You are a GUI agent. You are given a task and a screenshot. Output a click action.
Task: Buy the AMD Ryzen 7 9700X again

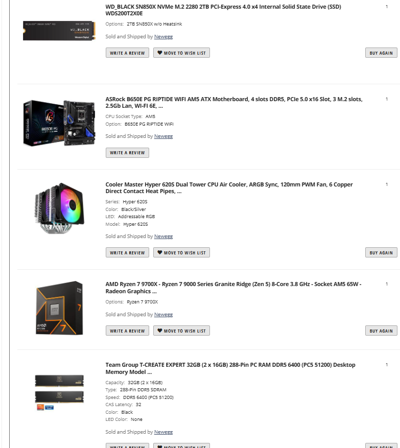point(381,331)
